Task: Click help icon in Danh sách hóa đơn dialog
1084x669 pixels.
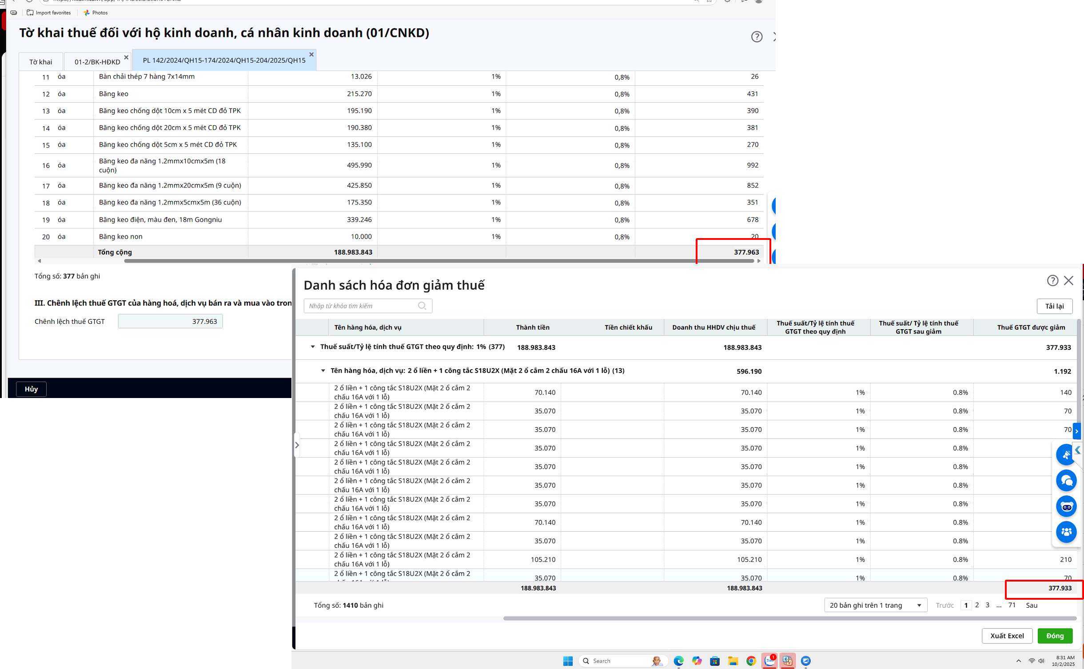Action: (1052, 280)
